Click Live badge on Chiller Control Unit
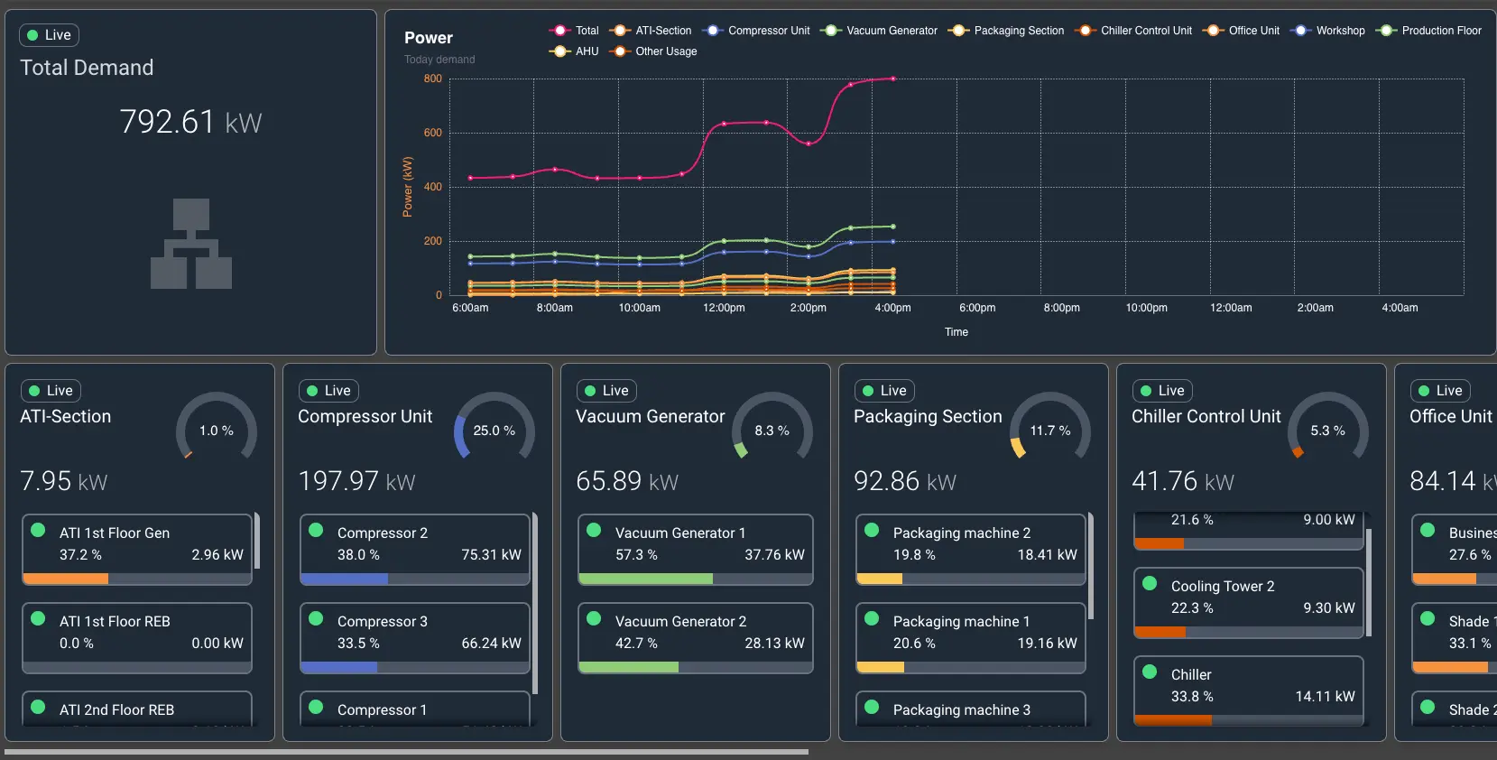The image size is (1497, 760). pos(1162,391)
